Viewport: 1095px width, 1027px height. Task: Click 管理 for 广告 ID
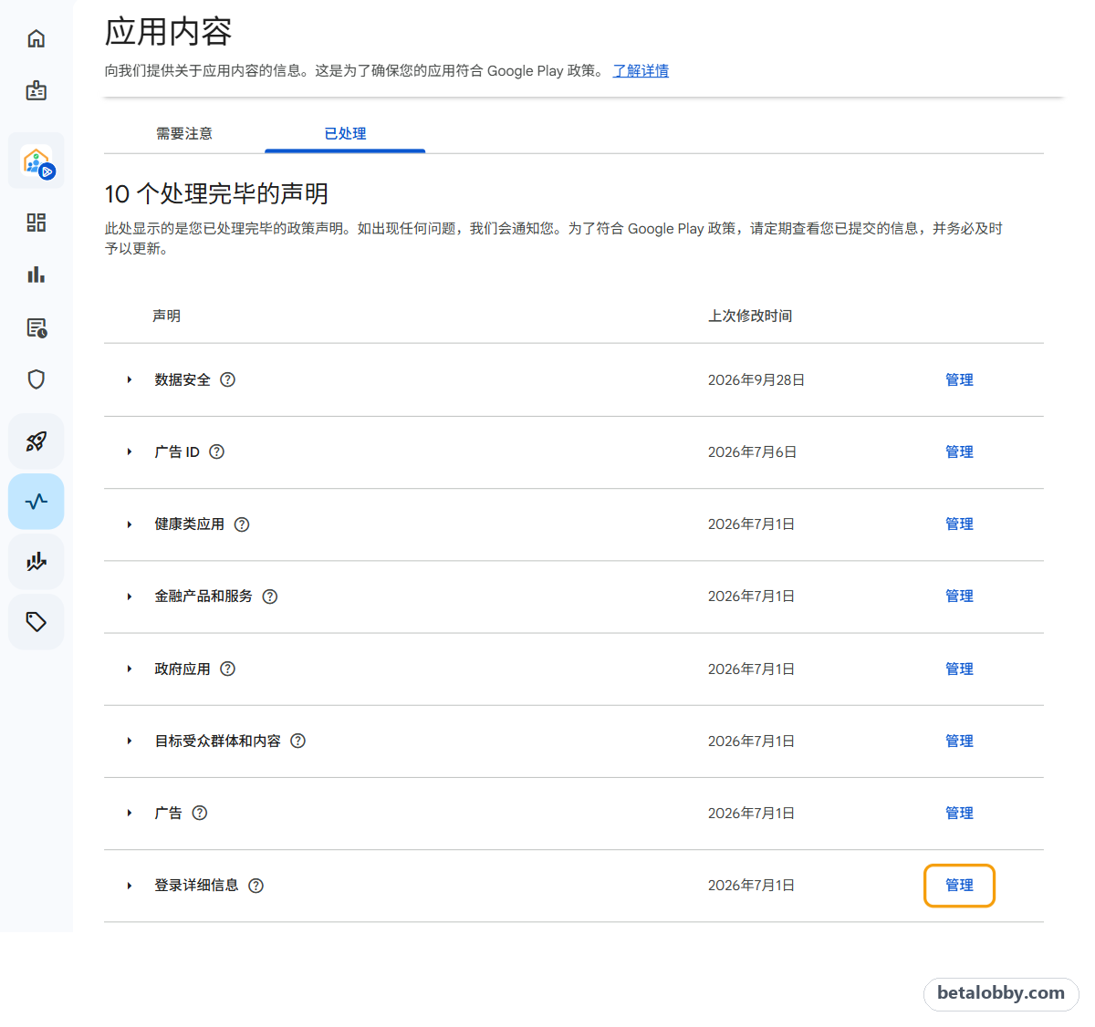click(959, 451)
